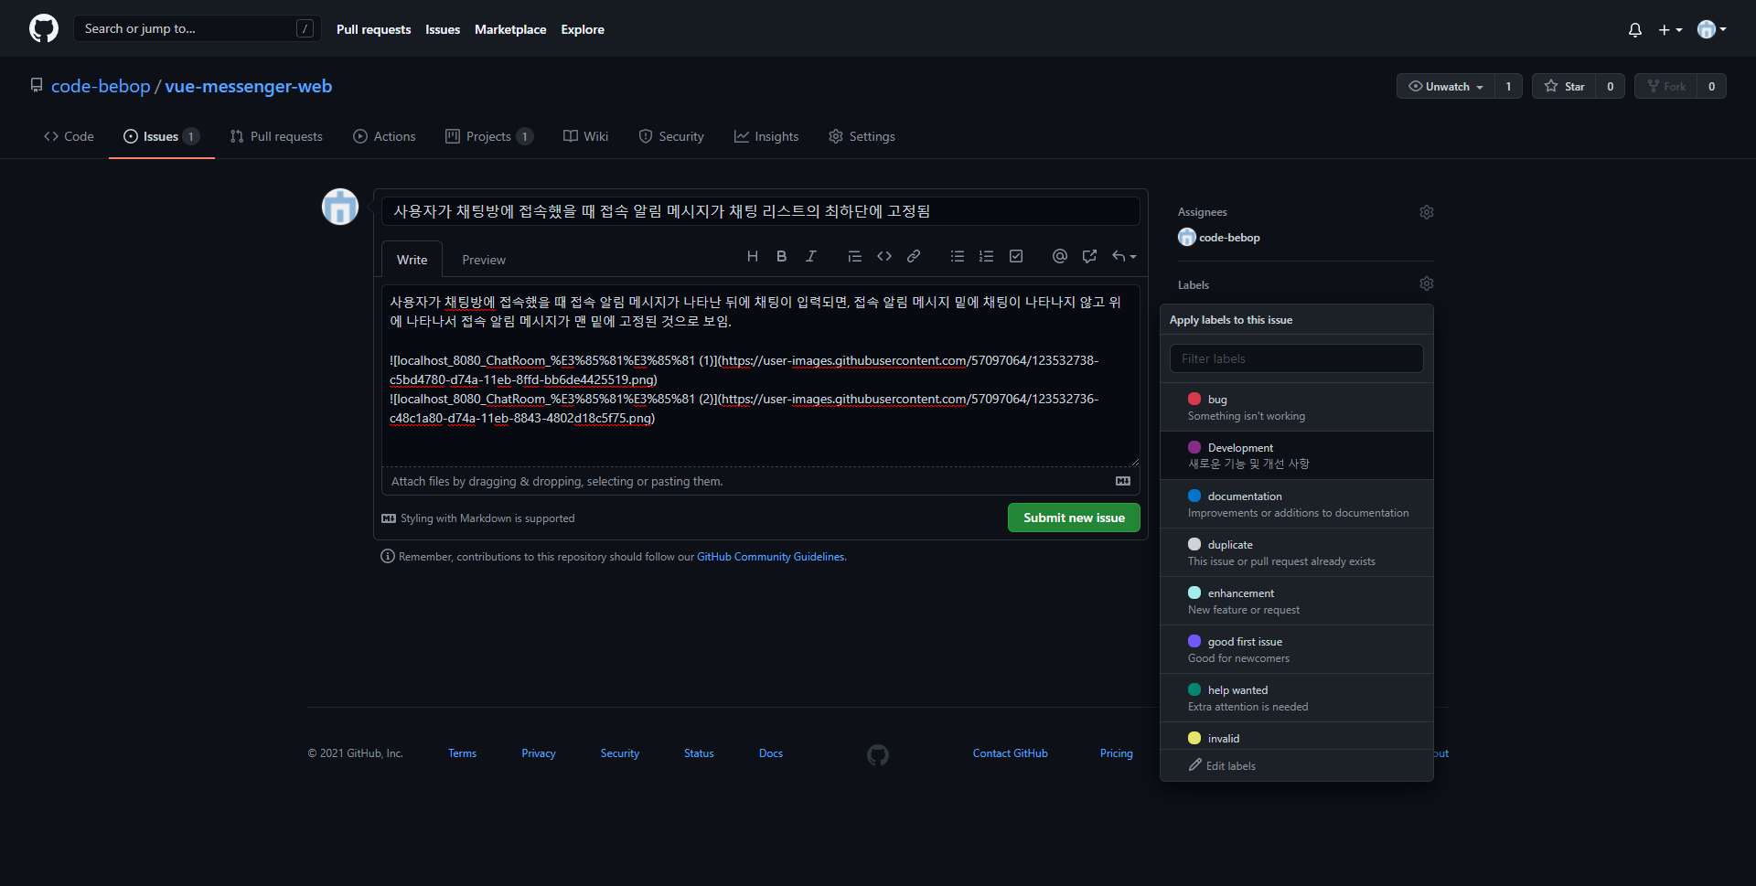This screenshot has width=1756, height=886.
Task: Select the enhancement label from the list
Action: [x=1296, y=600]
